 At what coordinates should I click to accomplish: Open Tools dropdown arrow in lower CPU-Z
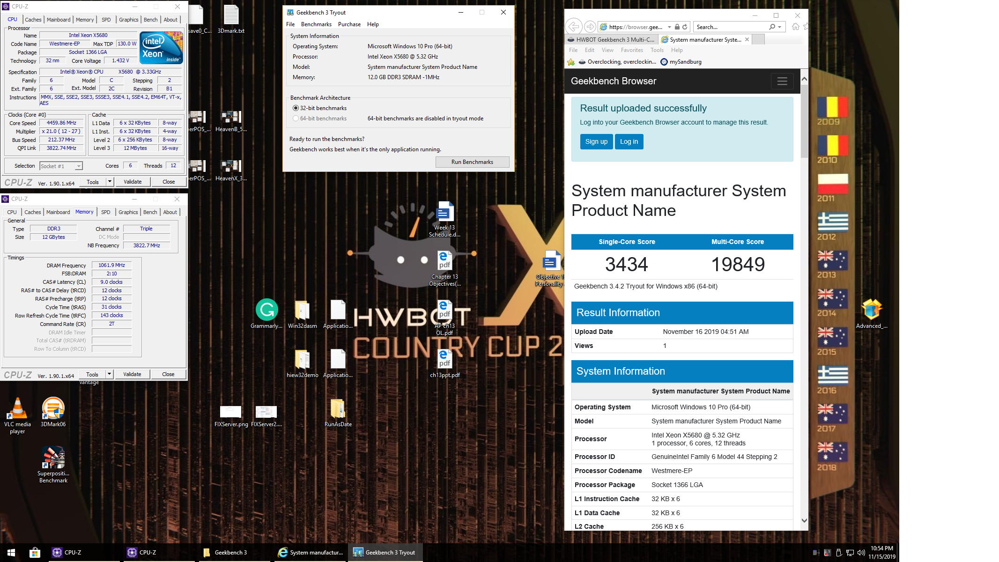click(x=109, y=374)
